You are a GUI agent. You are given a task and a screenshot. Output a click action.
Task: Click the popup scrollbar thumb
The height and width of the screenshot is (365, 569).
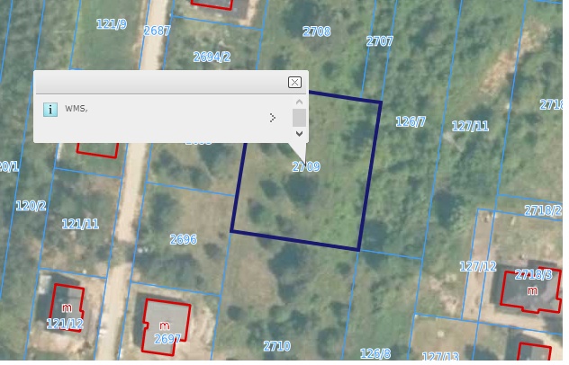click(x=299, y=118)
